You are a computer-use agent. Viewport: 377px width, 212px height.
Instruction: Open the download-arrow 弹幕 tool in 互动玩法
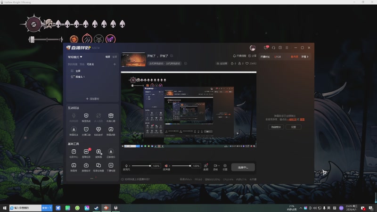point(74,131)
